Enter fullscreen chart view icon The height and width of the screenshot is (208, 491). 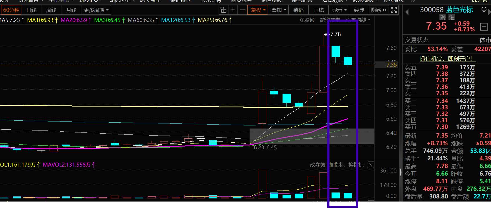[394, 10]
